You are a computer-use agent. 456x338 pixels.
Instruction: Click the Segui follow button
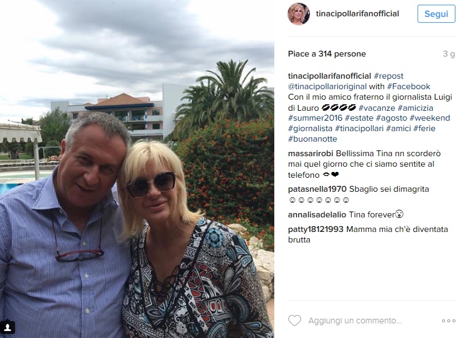coord(436,13)
